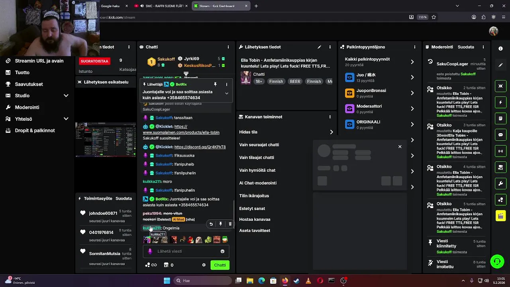This screenshot has height=287, width=510.
Task: Click Vain seuraajat chatti option
Action: (259, 145)
